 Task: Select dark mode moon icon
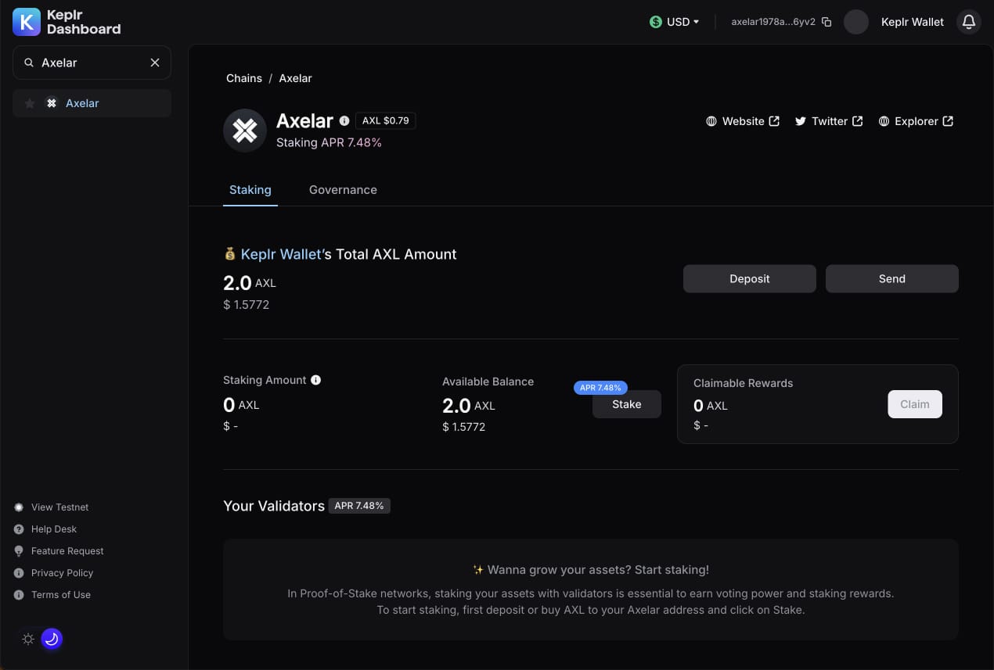coord(52,640)
